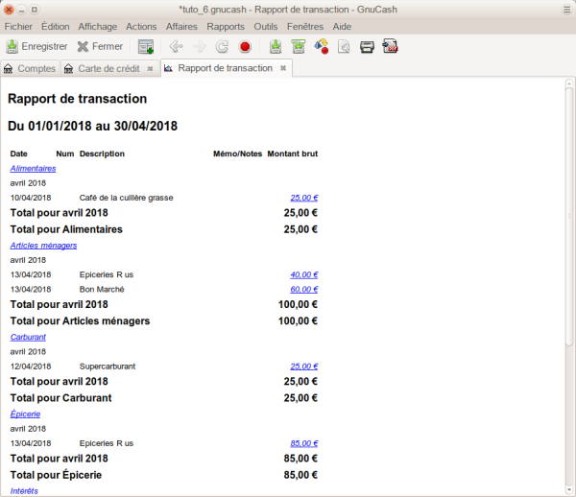Open the Épicerie account link
The height and width of the screenshot is (497, 576).
point(25,414)
